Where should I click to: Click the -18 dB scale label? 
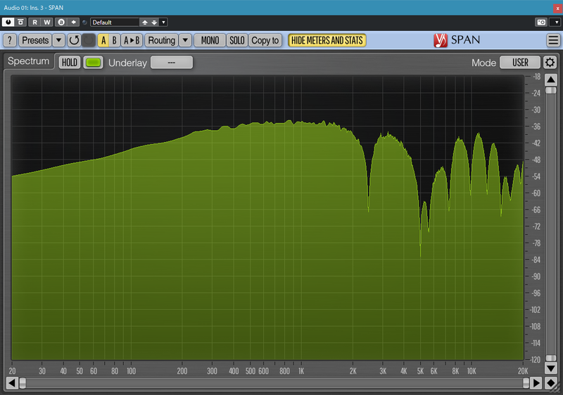pyautogui.click(x=536, y=77)
